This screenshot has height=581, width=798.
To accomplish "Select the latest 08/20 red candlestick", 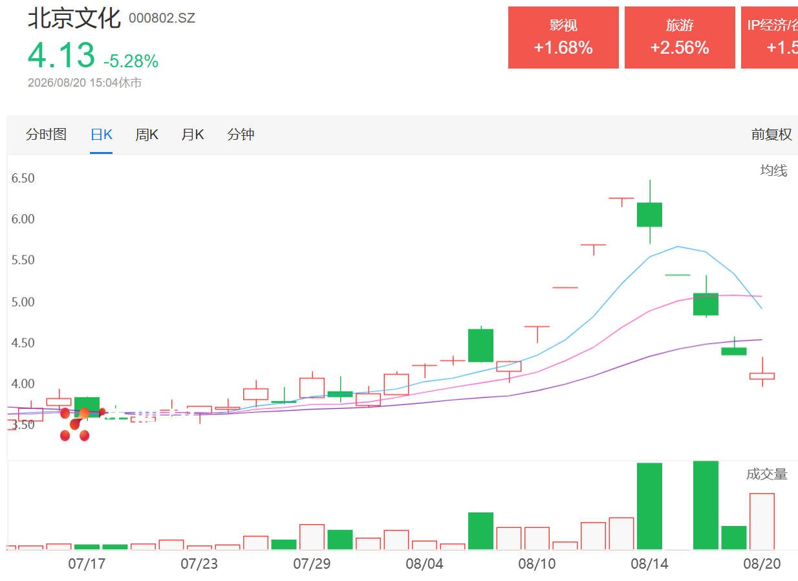I will click(762, 376).
